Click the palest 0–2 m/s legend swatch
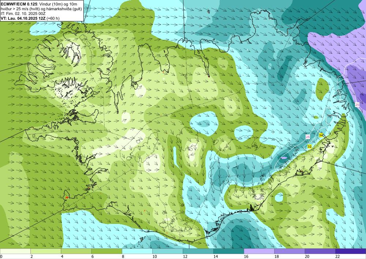 click(x=15, y=251)
